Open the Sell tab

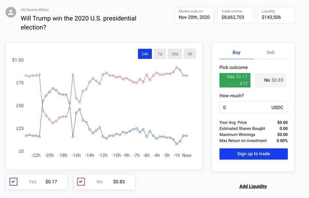[x=271, y=53]
